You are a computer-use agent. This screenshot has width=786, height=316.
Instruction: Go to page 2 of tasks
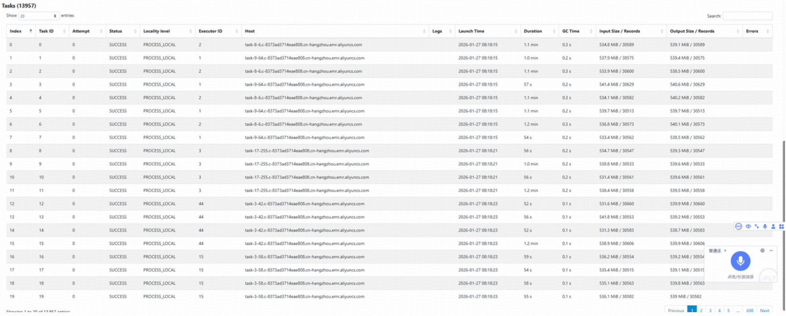click(x=701, y=310)
